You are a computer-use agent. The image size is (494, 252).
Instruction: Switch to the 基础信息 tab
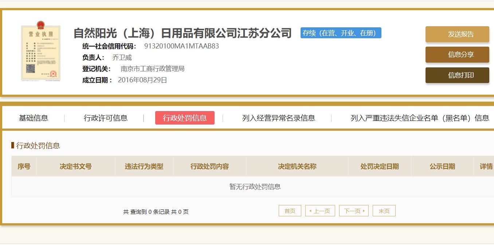(x=35, y=118)
